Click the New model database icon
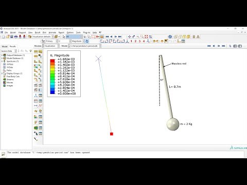Image resolution: width=247 pixels, height=185 pixels. coord(3,36)
